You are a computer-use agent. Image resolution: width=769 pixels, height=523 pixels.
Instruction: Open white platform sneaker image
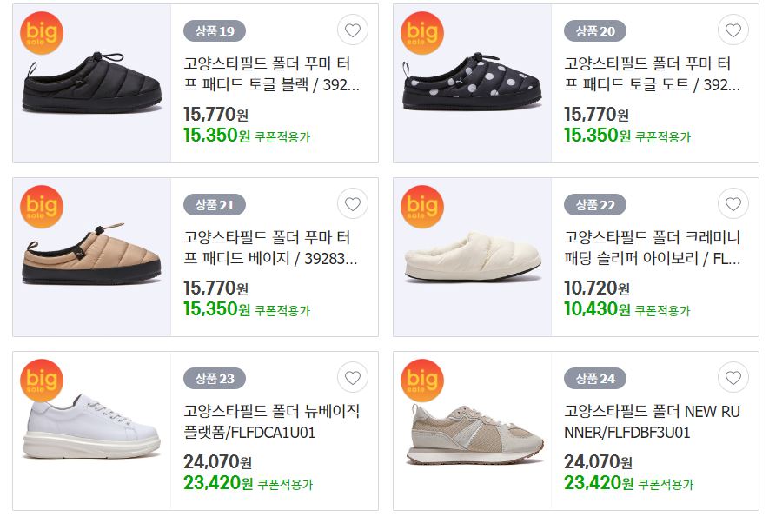pyautogui.click(x=92, y=431)
